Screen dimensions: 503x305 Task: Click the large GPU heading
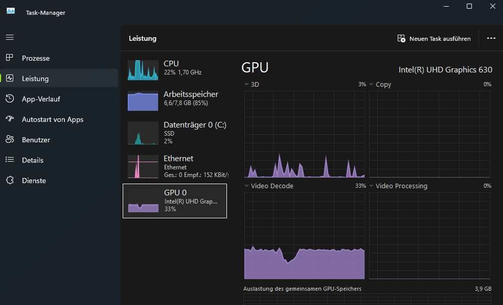255,67
